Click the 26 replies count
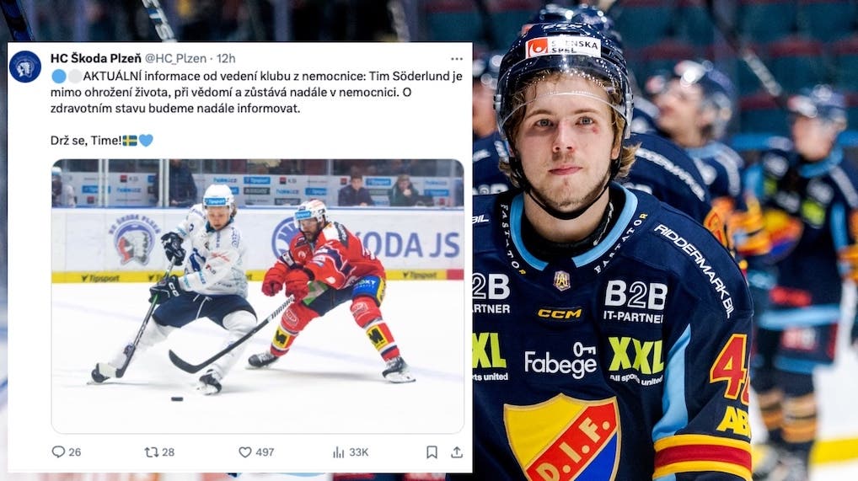The width and height of the screenshot is (858, 481). tap(75, 452)
